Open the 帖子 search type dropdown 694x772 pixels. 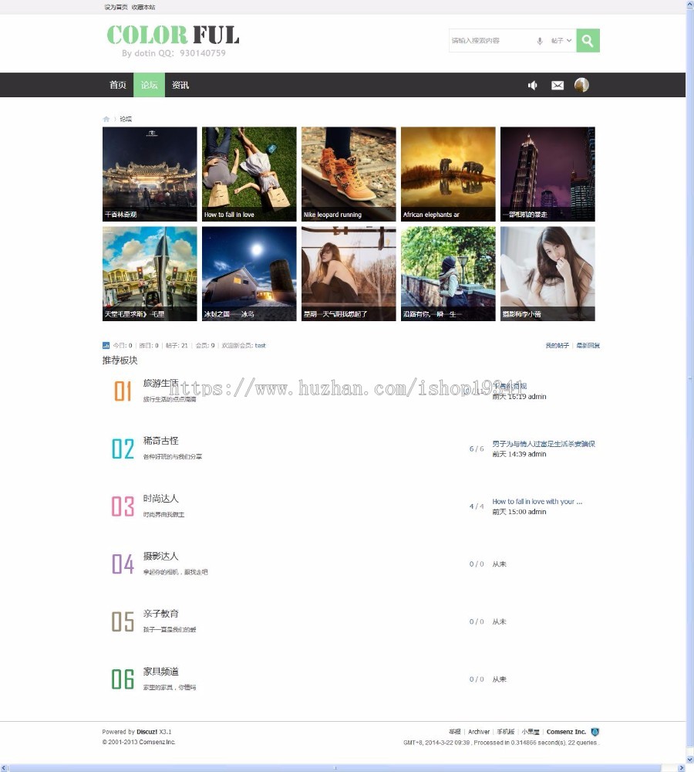point(560,39)
